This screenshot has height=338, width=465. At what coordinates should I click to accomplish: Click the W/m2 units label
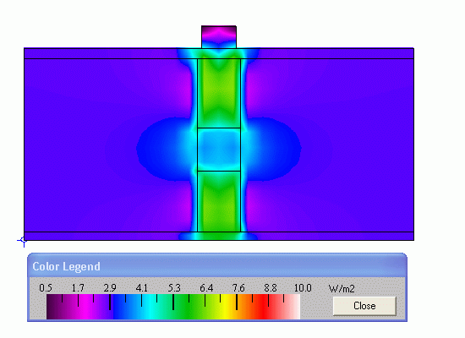pyautogui.click(x=342, y=289)
